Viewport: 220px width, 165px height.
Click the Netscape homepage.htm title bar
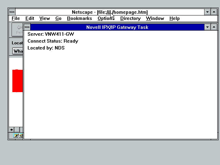click(x=110, y=12)
